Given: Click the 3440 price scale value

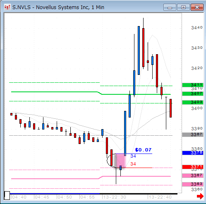Looking at the screenshot, I should 197,28.
